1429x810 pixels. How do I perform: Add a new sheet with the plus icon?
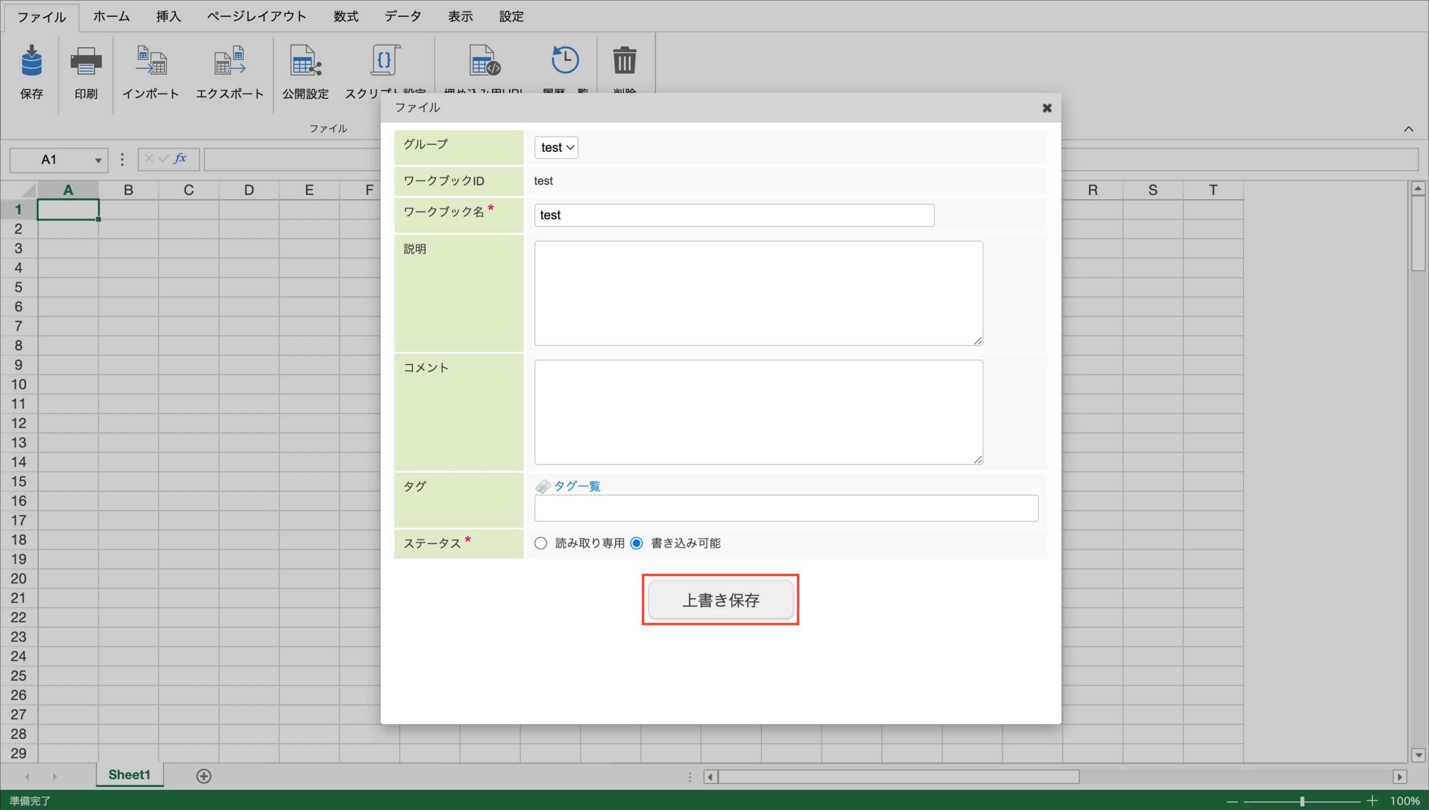(x=204, y=776)
